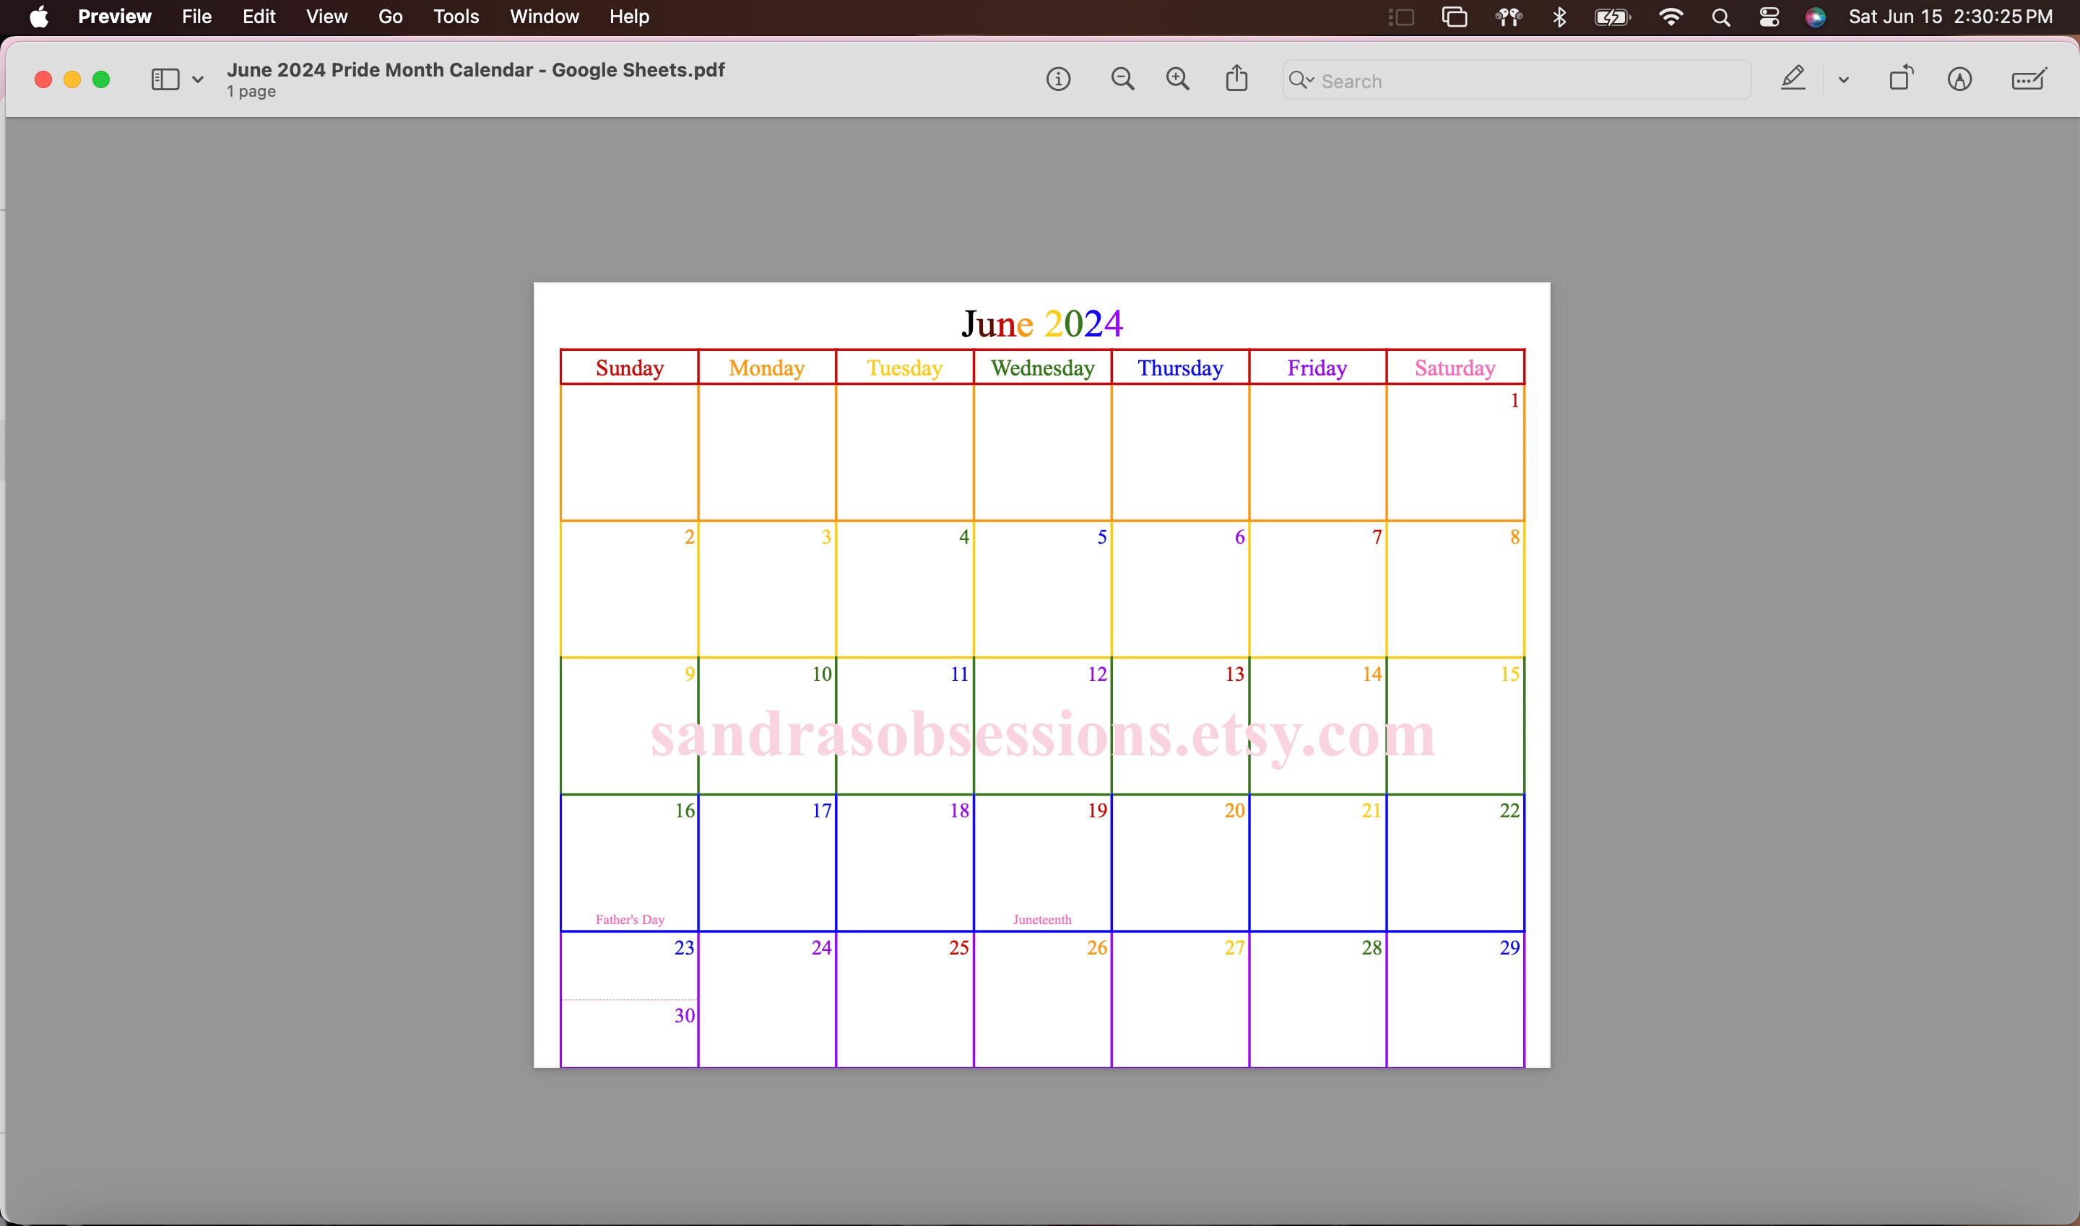Screen dimensions: 2080x1226
Task: Select the highlight text tool
Action: pyautogui.click(x=1792, y=79)
